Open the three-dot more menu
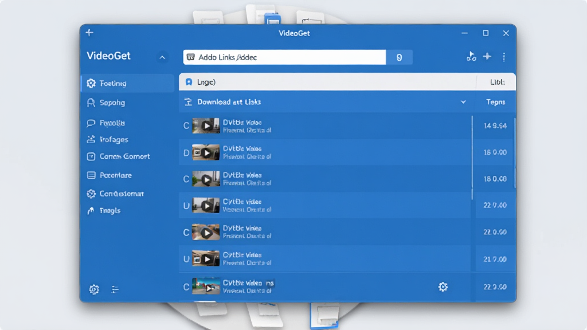The width and height of the screenshot is (587, 330). tap(504, 57)
